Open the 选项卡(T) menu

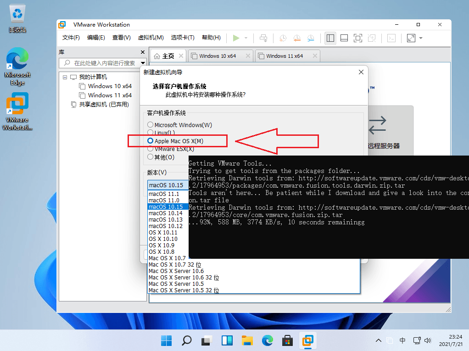pyautogui.click(x=183, y=38)
